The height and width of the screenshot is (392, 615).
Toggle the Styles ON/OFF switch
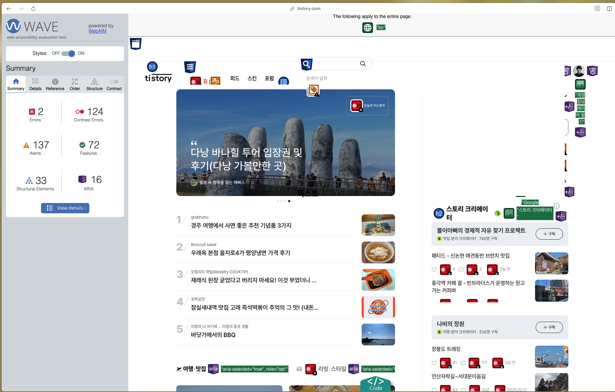click(x=68, y=53)
